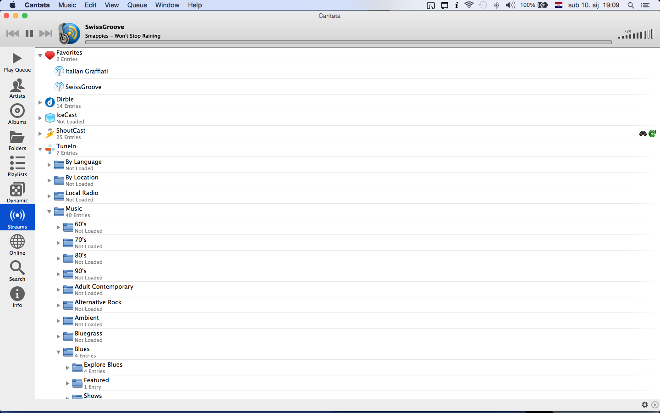Select the Streams sidebar section
660x413 pixels.
[x=17, y=218]
